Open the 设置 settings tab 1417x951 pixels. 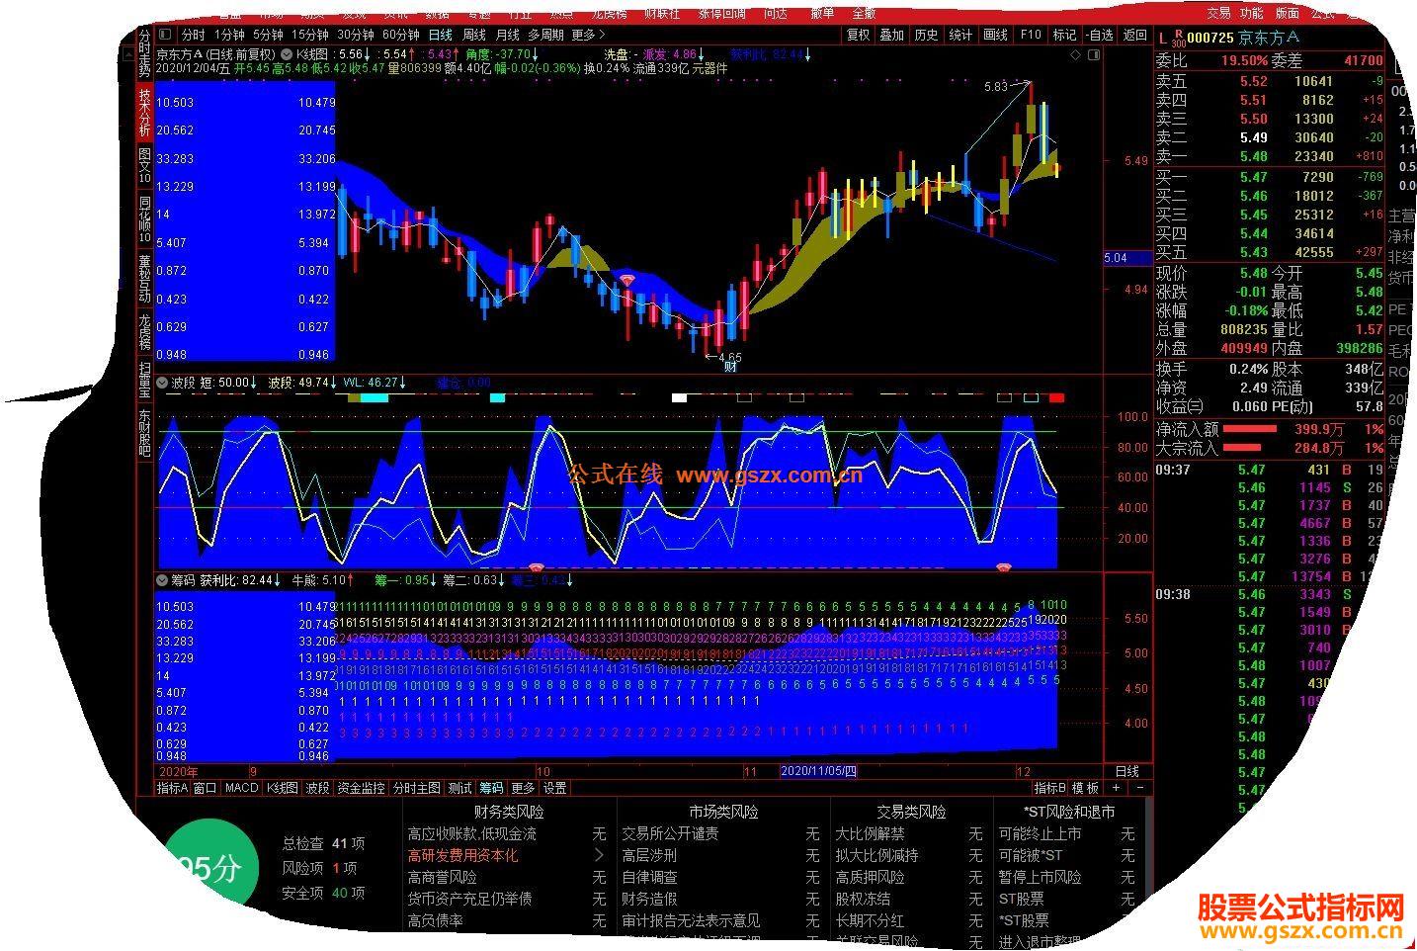coord(555,788)
